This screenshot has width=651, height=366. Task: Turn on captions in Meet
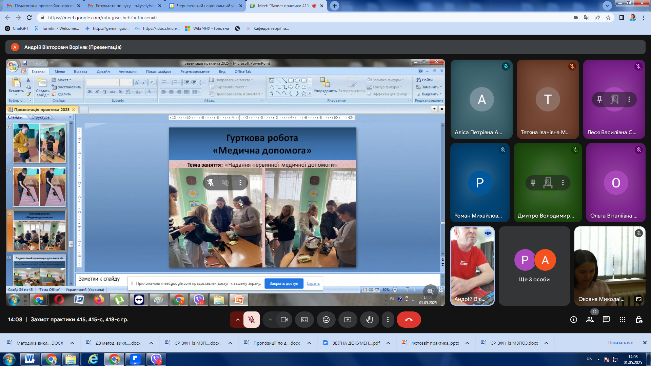(x=304, y=320)
